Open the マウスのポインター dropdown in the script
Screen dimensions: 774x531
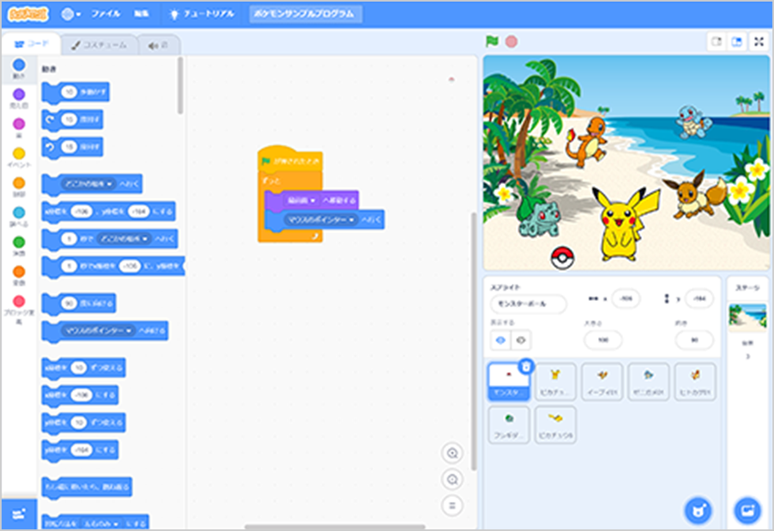click(321, 220)
